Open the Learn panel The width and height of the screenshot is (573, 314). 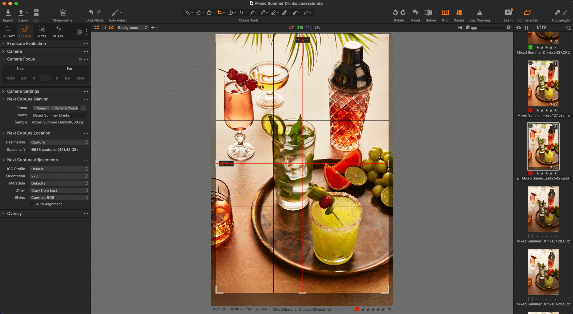coord(508,12)
